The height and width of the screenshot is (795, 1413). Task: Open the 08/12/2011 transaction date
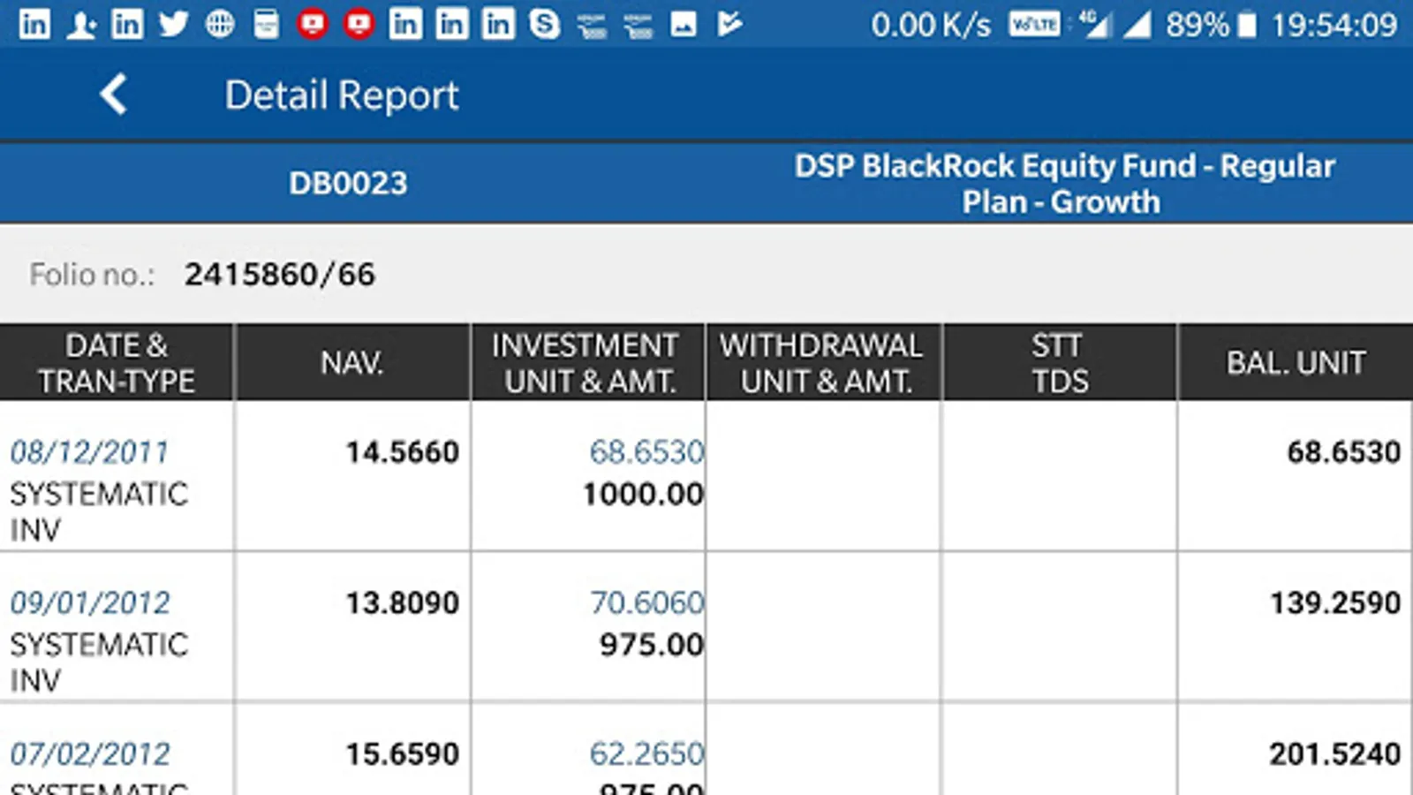(89, 452)
